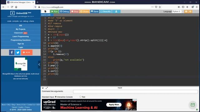Open My Projects in sidebar
Viewport: 200px width, 112px height.
[x=21, y=29]
